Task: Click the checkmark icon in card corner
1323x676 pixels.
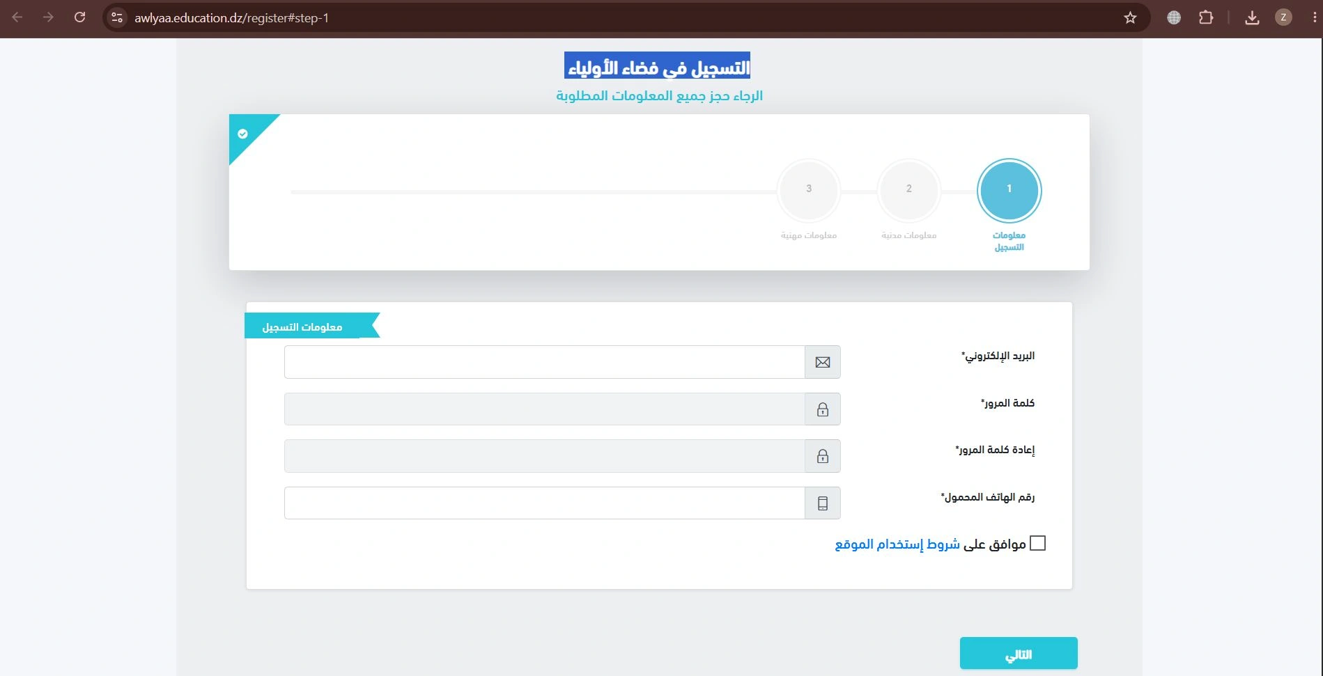Action: [242, 134]
